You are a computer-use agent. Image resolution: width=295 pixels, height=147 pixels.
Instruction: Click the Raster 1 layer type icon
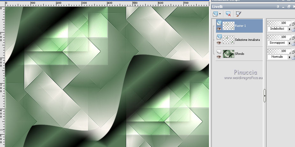(219, 23)
